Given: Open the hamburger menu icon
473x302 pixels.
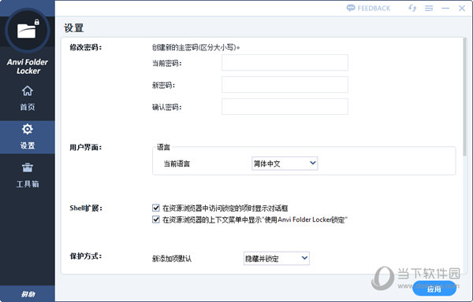Looking at the screenshot, I should point(429,9).
